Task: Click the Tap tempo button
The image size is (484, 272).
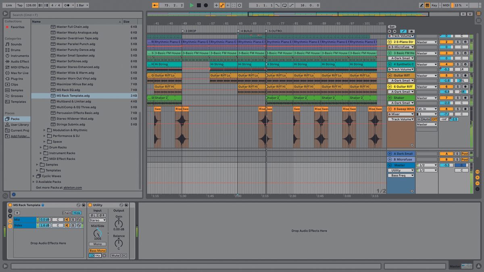Action: pos(20,5)
